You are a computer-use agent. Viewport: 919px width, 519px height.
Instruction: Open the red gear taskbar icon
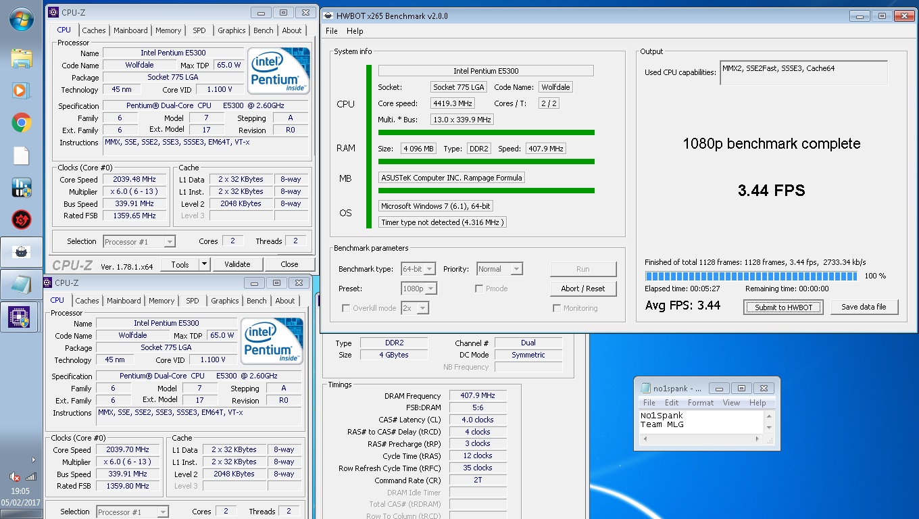pyautogui.click(x=22, y=220)
